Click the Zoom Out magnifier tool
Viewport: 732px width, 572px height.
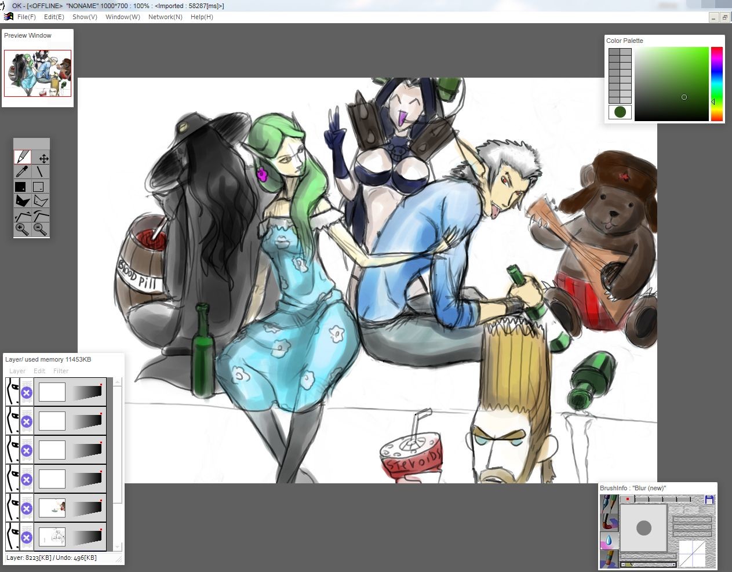point(40,229)
